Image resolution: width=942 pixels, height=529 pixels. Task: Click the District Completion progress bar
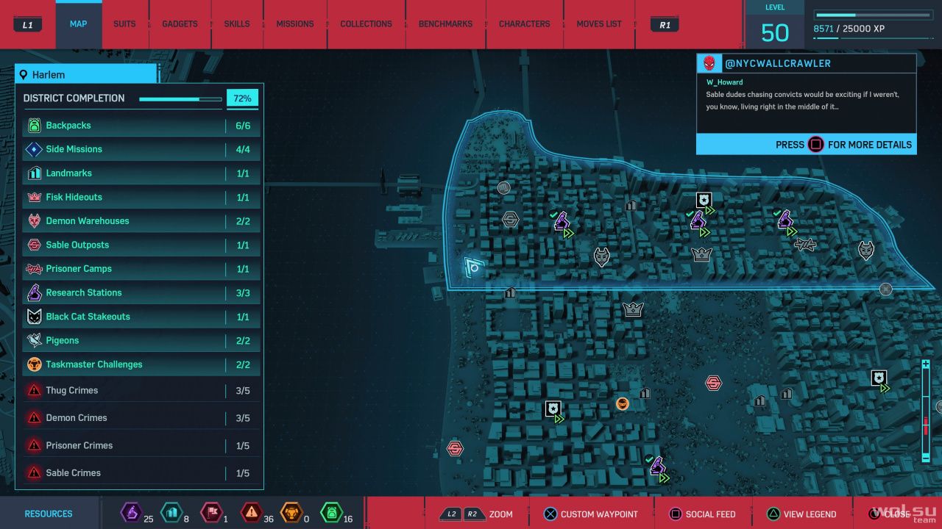(180, 99)
